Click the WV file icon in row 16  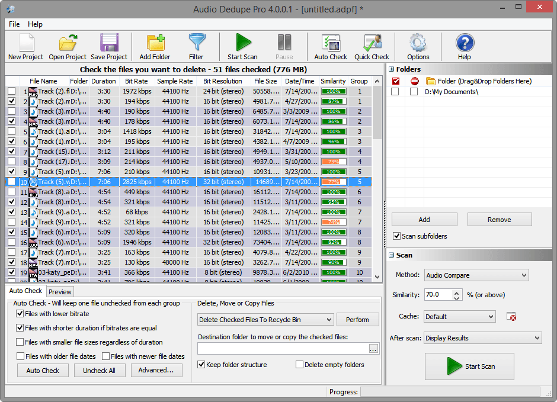(x=33, y=242)
